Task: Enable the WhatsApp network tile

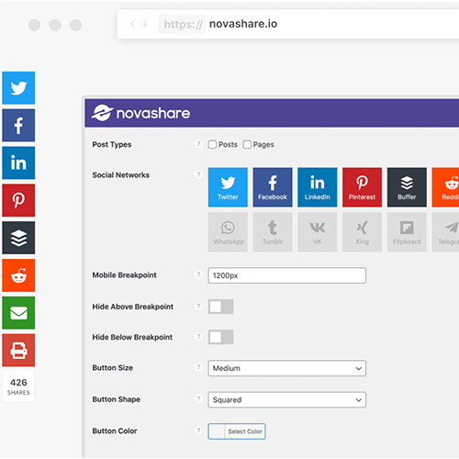Action: (228, 232)
